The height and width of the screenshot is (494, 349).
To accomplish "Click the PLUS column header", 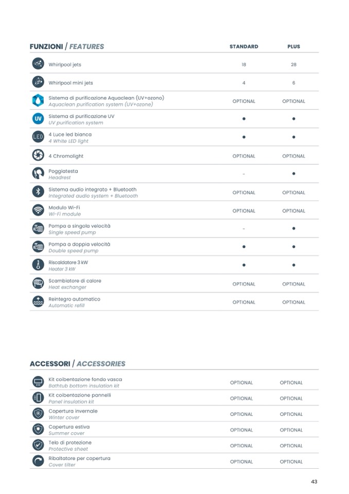I will click(293, 46).
